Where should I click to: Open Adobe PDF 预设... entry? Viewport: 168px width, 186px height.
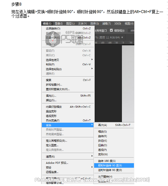pos(68,163)
